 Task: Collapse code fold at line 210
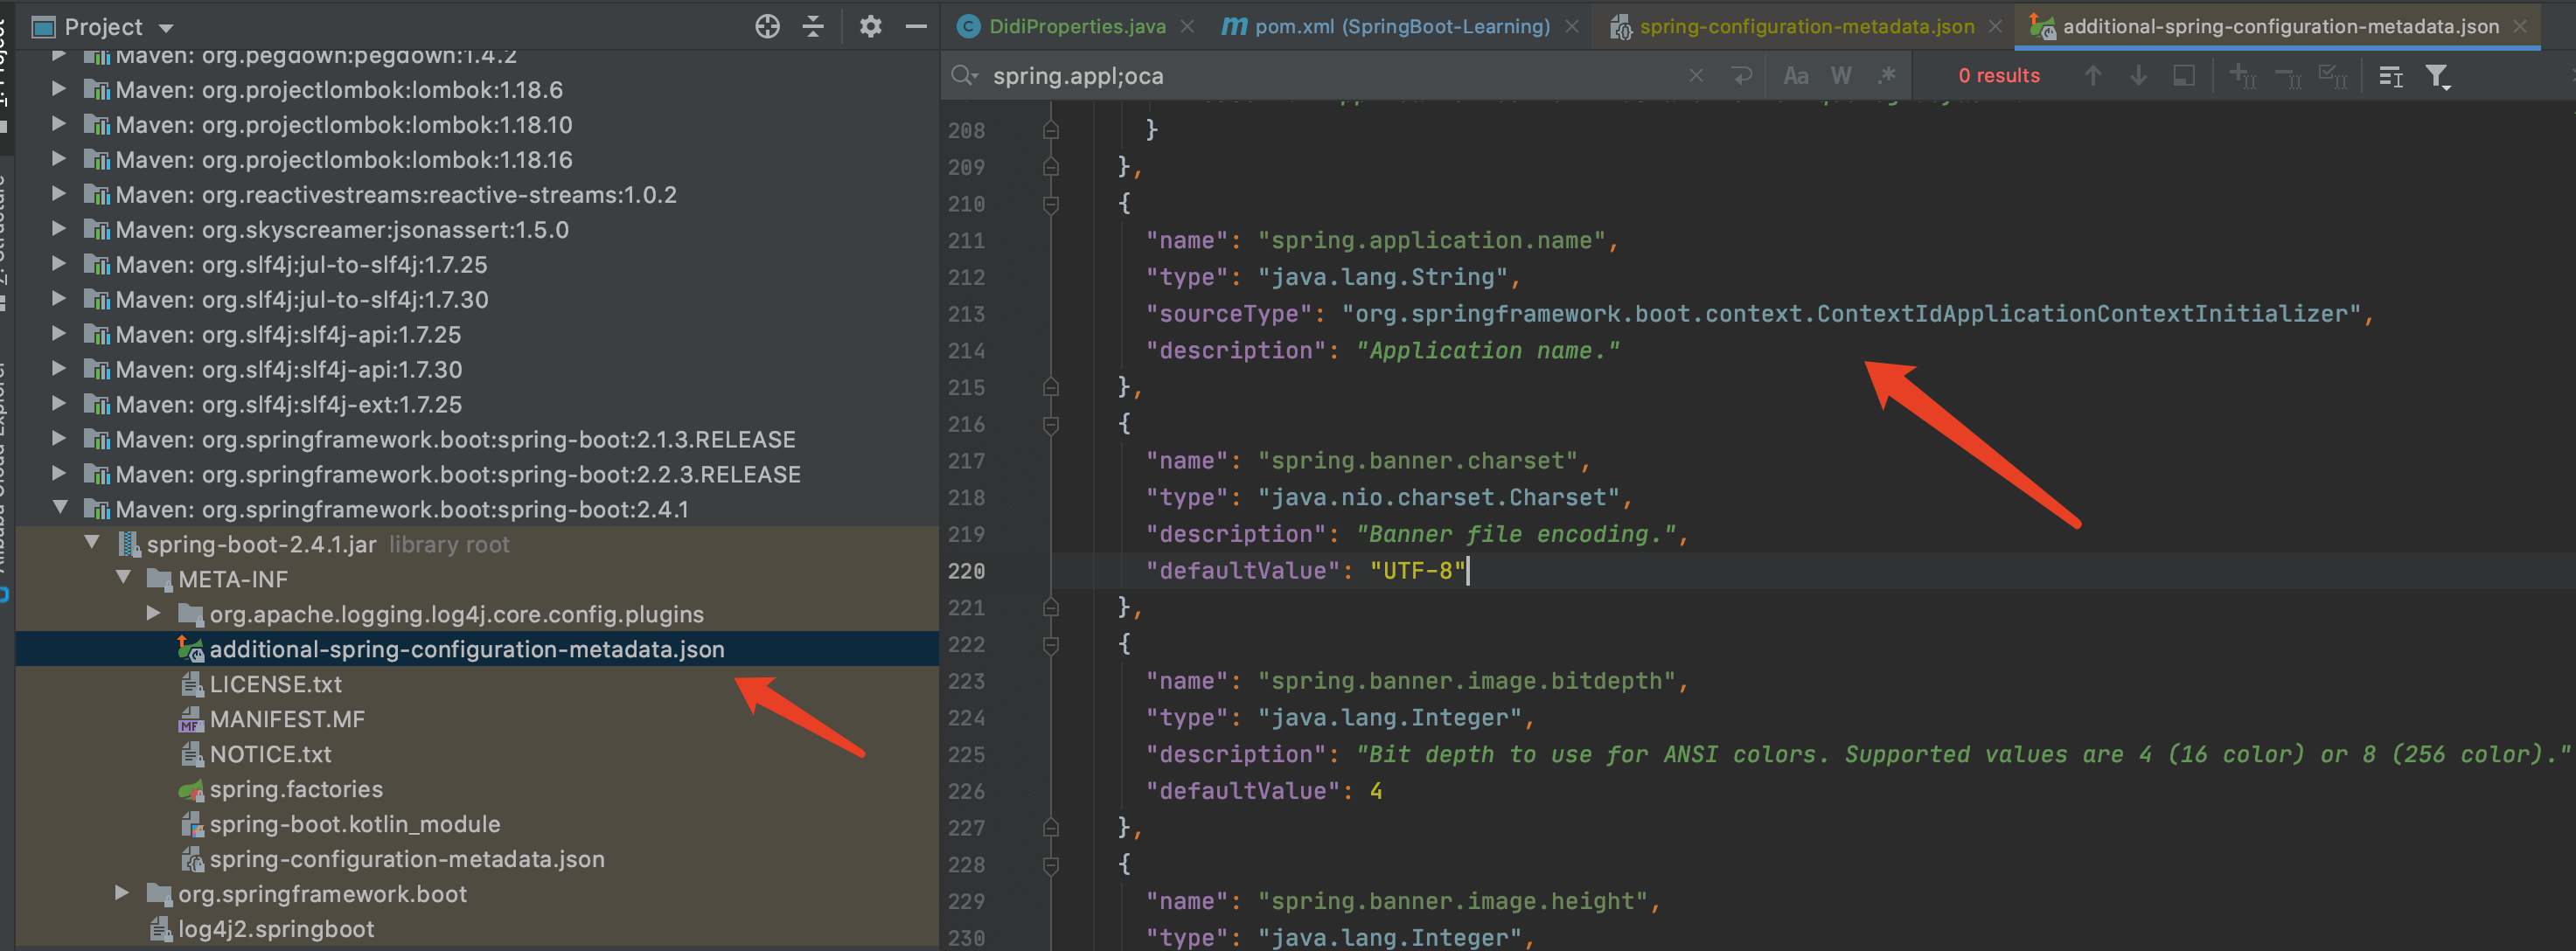pos(1050,204)
